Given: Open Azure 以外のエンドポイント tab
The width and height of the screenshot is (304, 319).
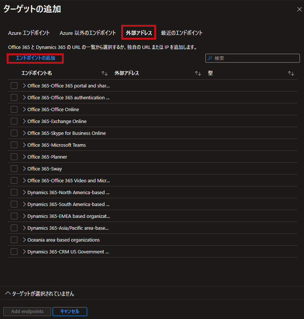Looking at the screenshot, I should click(x=88, y=33).
